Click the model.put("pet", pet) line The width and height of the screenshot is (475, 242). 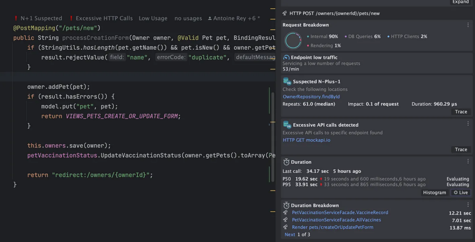click(79, 106)
